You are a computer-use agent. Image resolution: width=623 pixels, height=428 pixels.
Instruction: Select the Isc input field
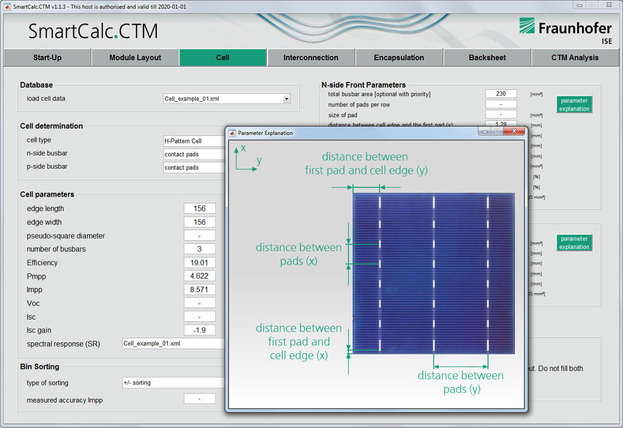point(199,316)
